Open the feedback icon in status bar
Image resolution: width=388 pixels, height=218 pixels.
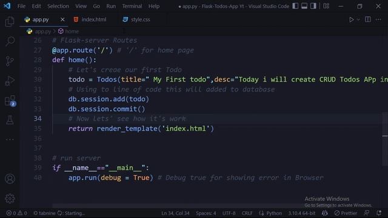click(366, 213)
